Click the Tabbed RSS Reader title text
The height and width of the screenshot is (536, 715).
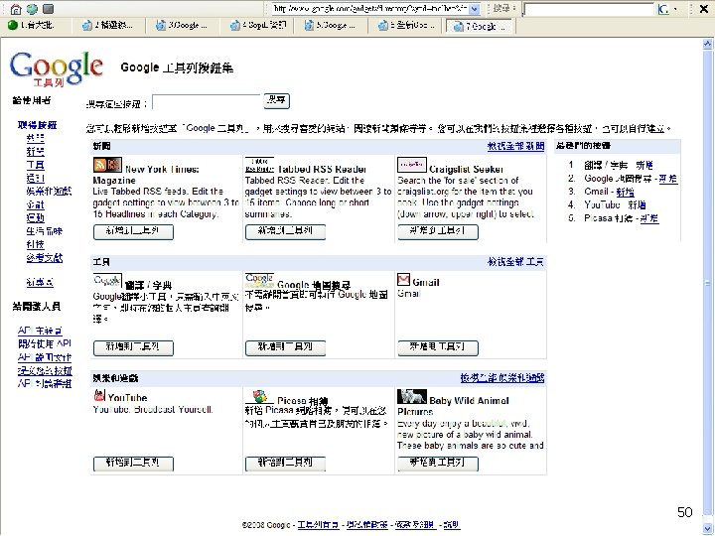322,169
